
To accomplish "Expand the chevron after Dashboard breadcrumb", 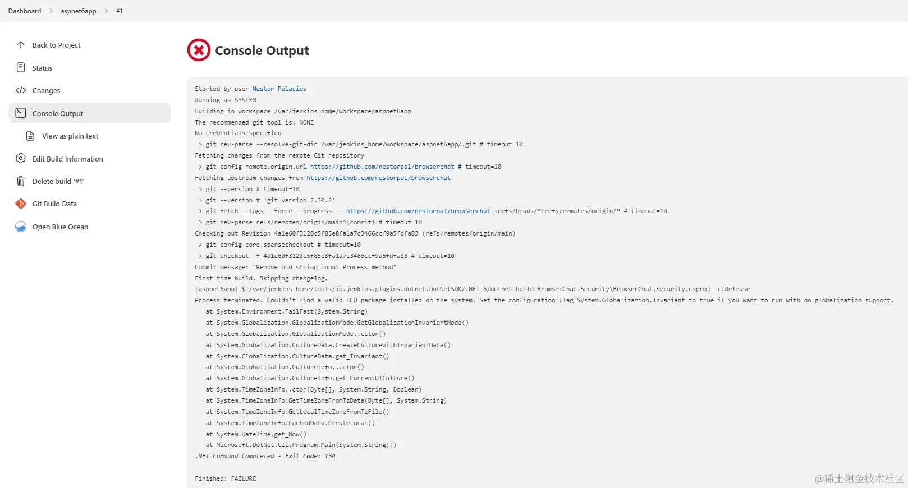I will tap(51, 11).
